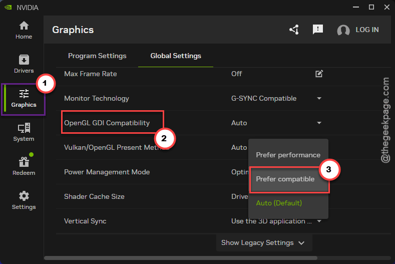Click the Auto value of OpenGL GDI Compatibility
The width and height of the screenshot is (395, 264).
coord(239,123)
